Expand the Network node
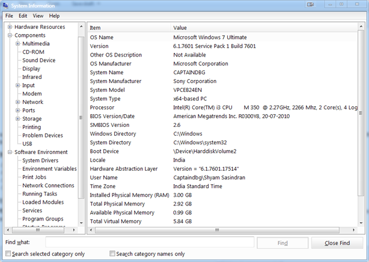 tap(18, 102)
